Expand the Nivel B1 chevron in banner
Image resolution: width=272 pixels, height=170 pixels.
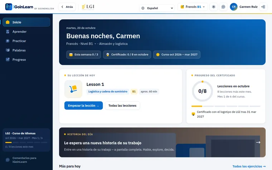95,44
